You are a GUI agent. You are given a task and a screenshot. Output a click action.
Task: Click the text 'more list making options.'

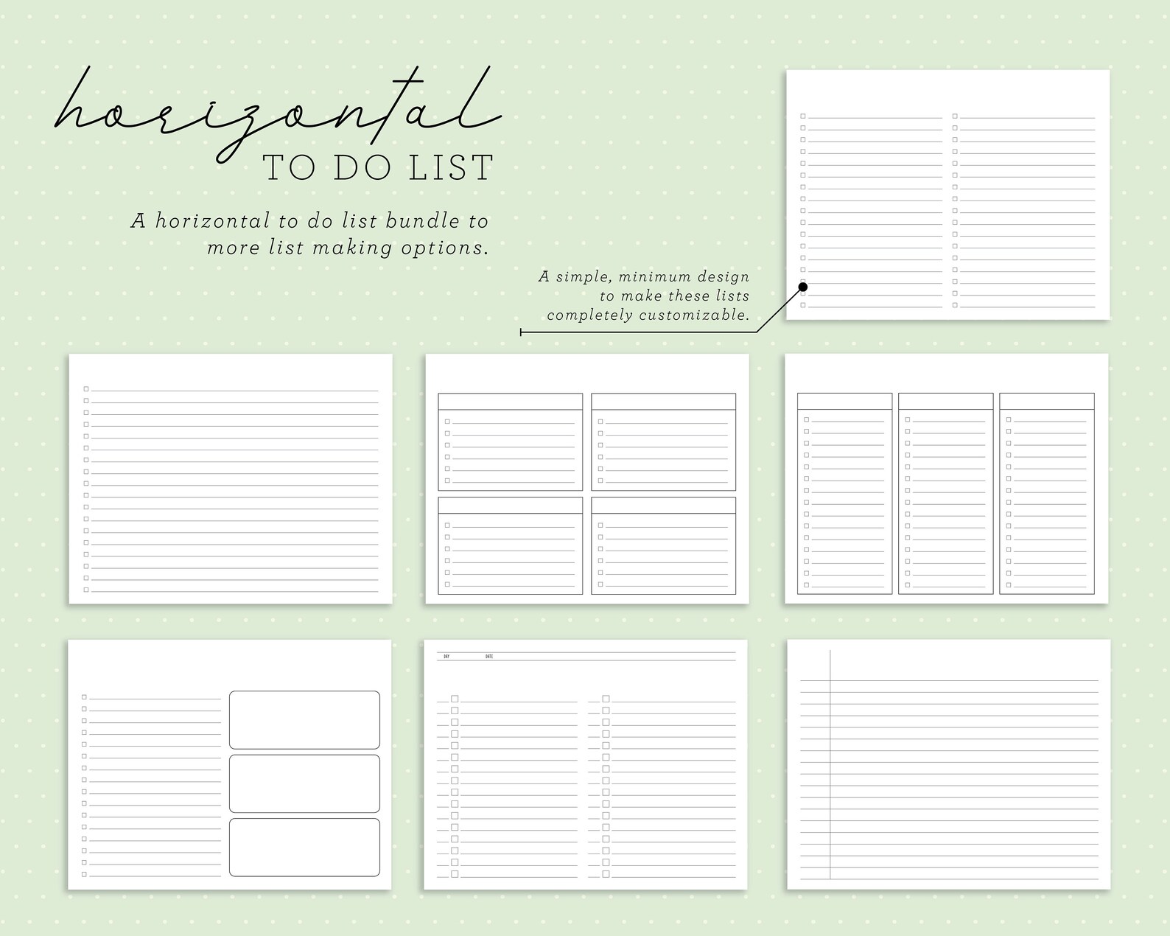[x=348, y=248]
